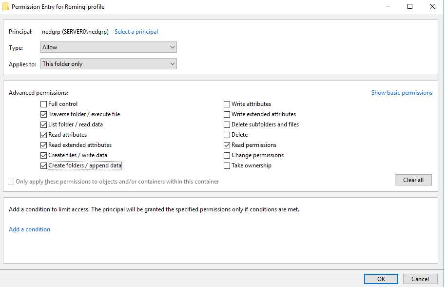This screenshot has height=287, width=446.
Task: Click 'Add a condition' link
Action: pyautogui.click(x=30, y=229)
